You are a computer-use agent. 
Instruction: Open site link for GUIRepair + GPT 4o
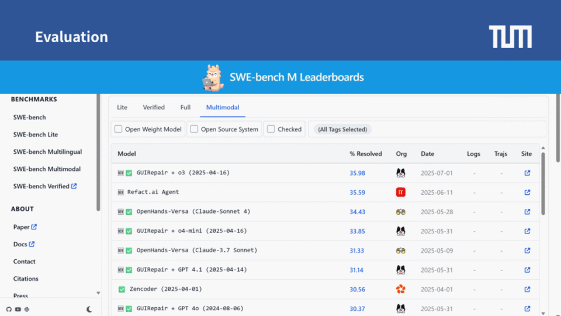[x=527, y=308]
